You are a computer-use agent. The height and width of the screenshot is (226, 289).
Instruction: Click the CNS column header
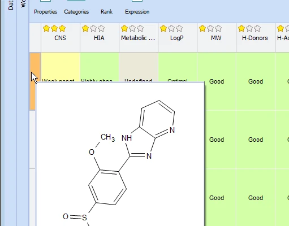click(x=60, y=38)
